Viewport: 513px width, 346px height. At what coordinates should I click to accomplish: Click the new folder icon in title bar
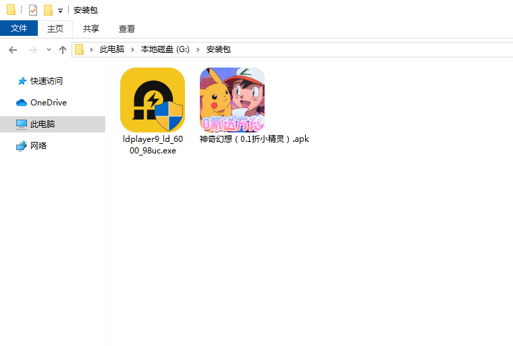point(48,10)
